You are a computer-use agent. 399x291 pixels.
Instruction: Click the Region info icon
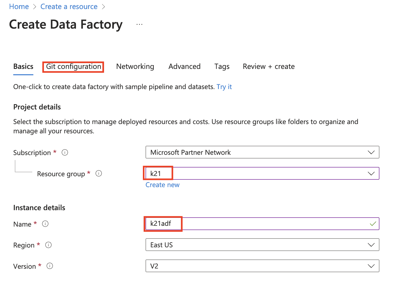[48, 245]
